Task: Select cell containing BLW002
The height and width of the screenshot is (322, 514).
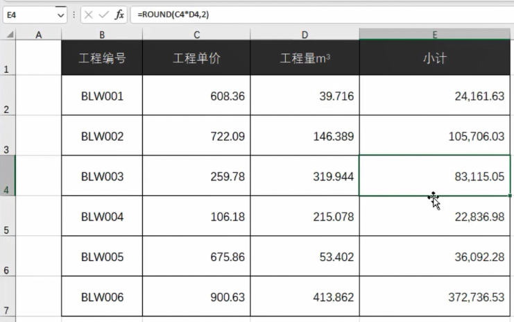Action: coord(102,135)
